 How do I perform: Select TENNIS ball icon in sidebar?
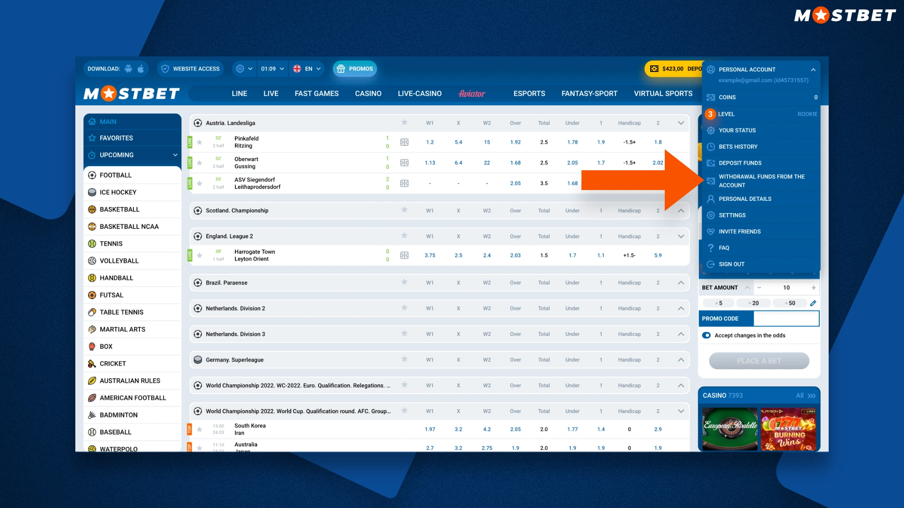click(92, 244)
